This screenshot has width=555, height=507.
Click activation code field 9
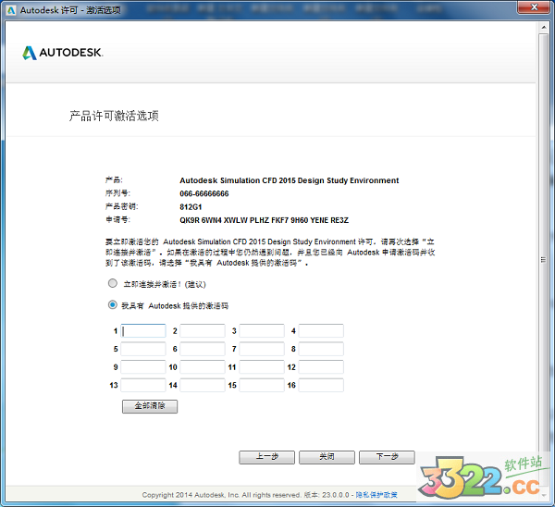click(x=143, y=367)
